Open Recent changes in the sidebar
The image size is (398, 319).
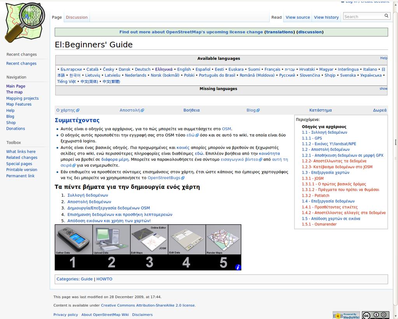point(21,63)
